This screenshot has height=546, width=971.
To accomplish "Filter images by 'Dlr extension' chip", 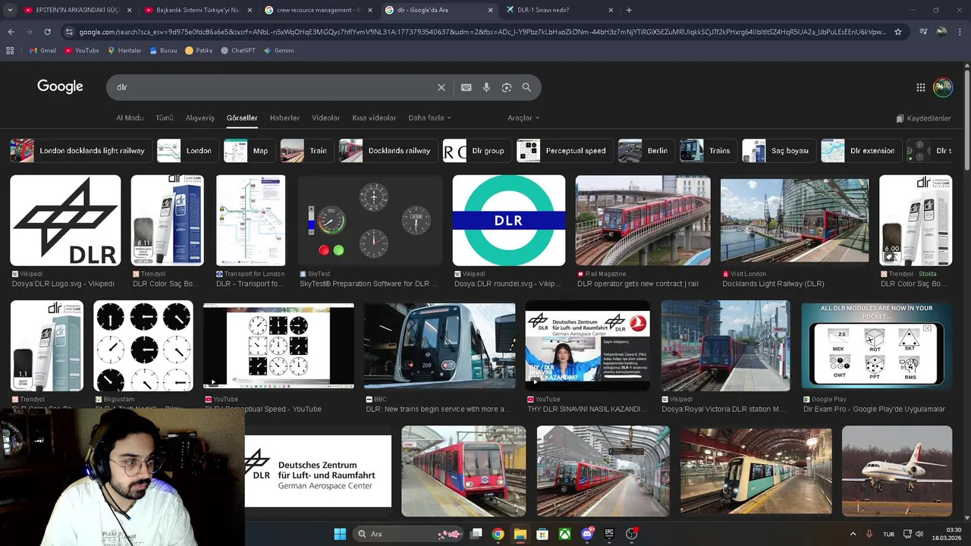I will coord(861,150).
